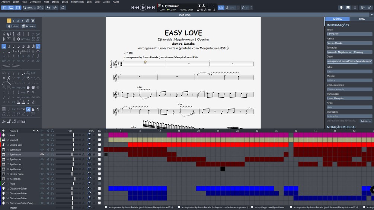The image size is (374, 210).
Task: Open equalizer for Vocal track
Action: 99,135
